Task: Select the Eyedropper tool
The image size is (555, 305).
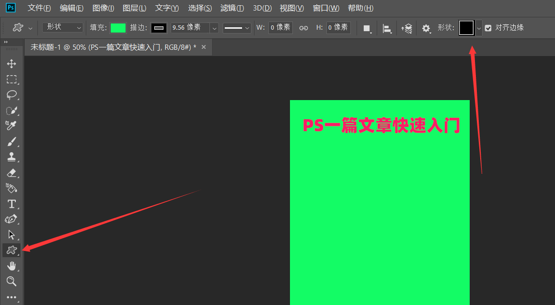Action: click(12, 126)
